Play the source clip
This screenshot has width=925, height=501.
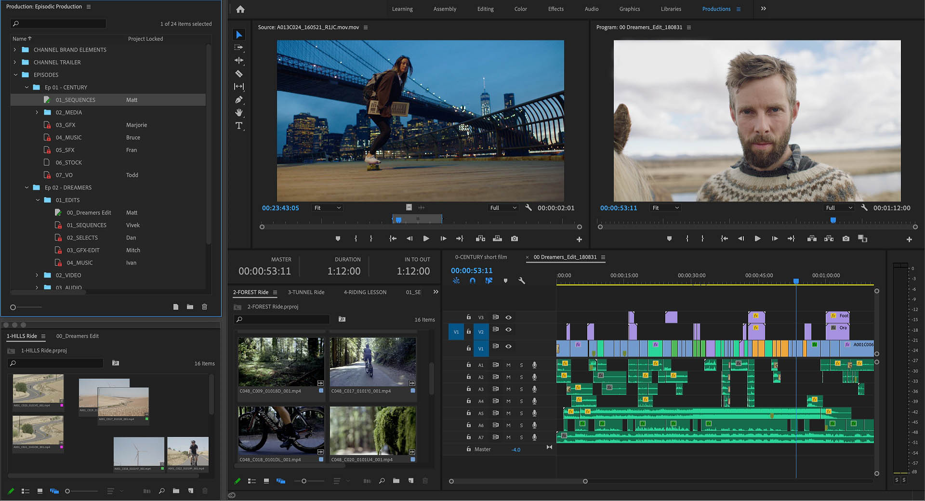pos(426,238)
